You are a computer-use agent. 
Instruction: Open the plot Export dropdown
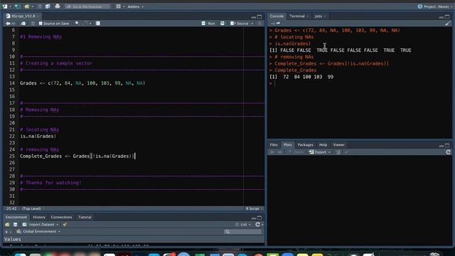(x=320, y=151)
